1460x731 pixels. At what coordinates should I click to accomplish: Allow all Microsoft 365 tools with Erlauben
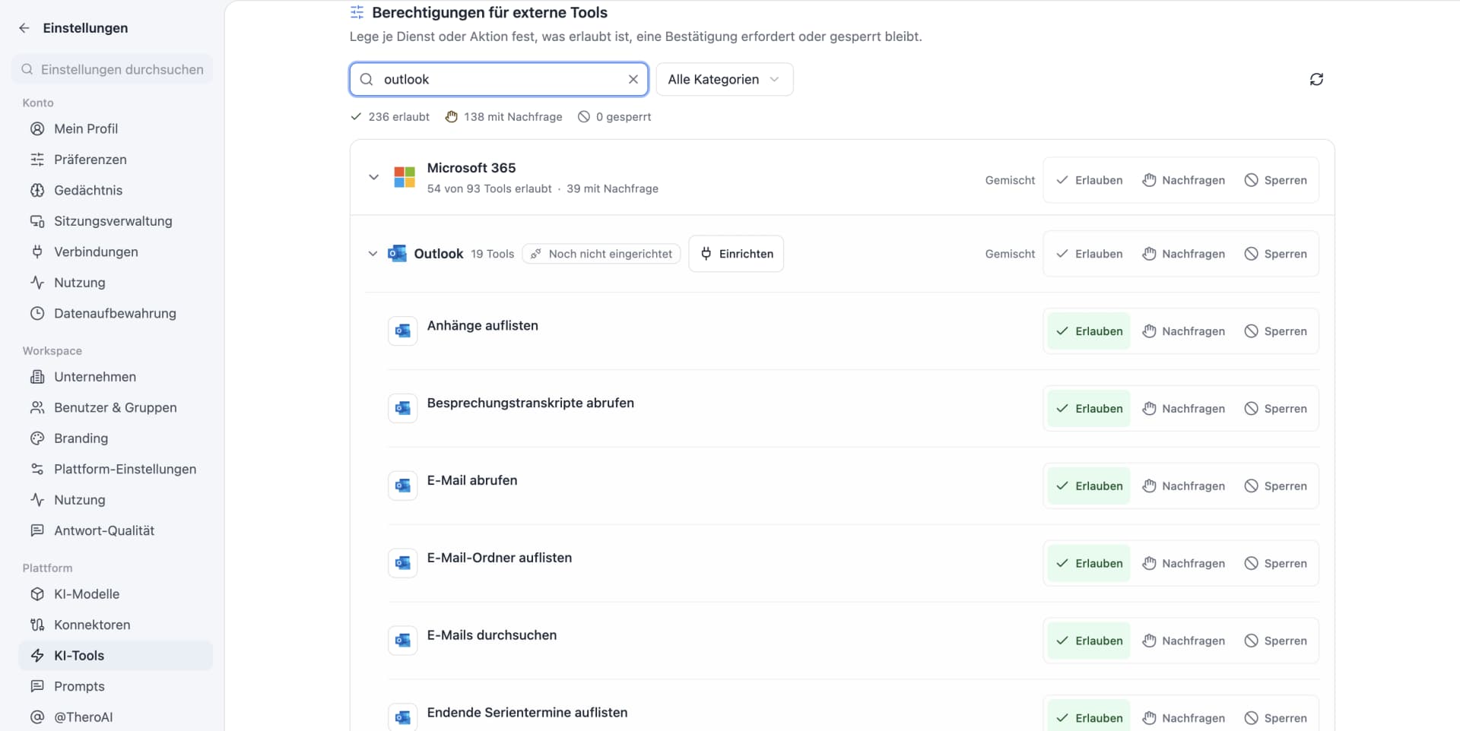tap(1089, 180)
